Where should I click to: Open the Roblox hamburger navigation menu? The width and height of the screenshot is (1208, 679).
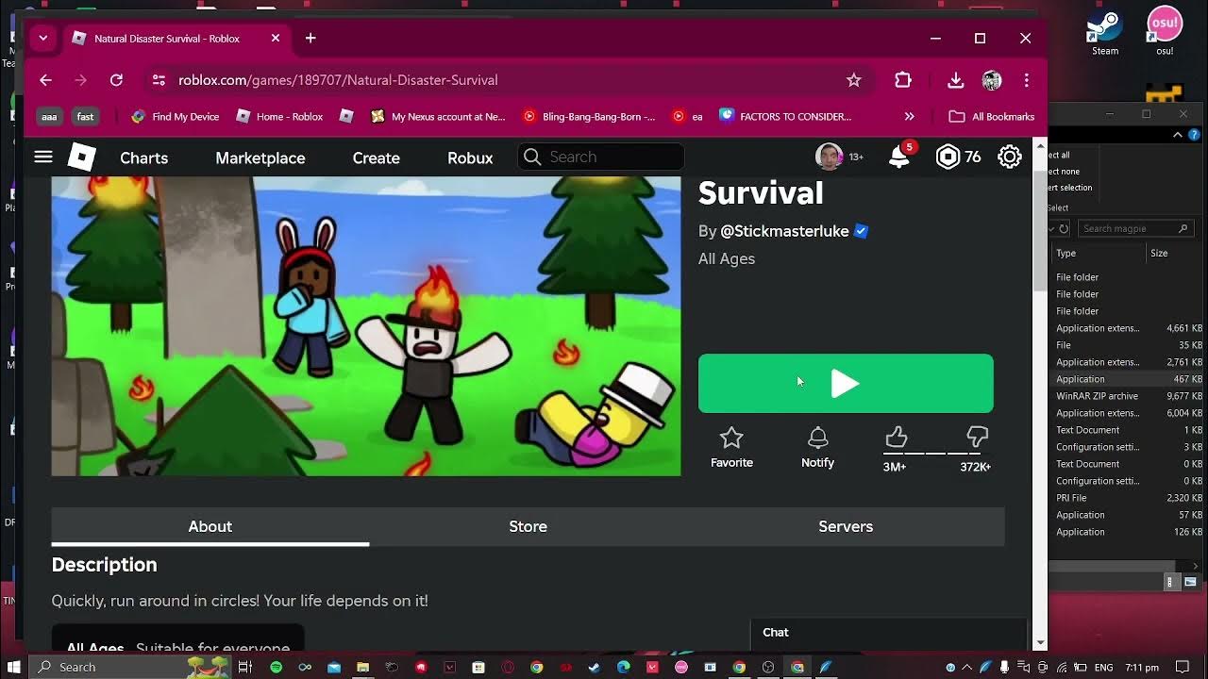43,157
